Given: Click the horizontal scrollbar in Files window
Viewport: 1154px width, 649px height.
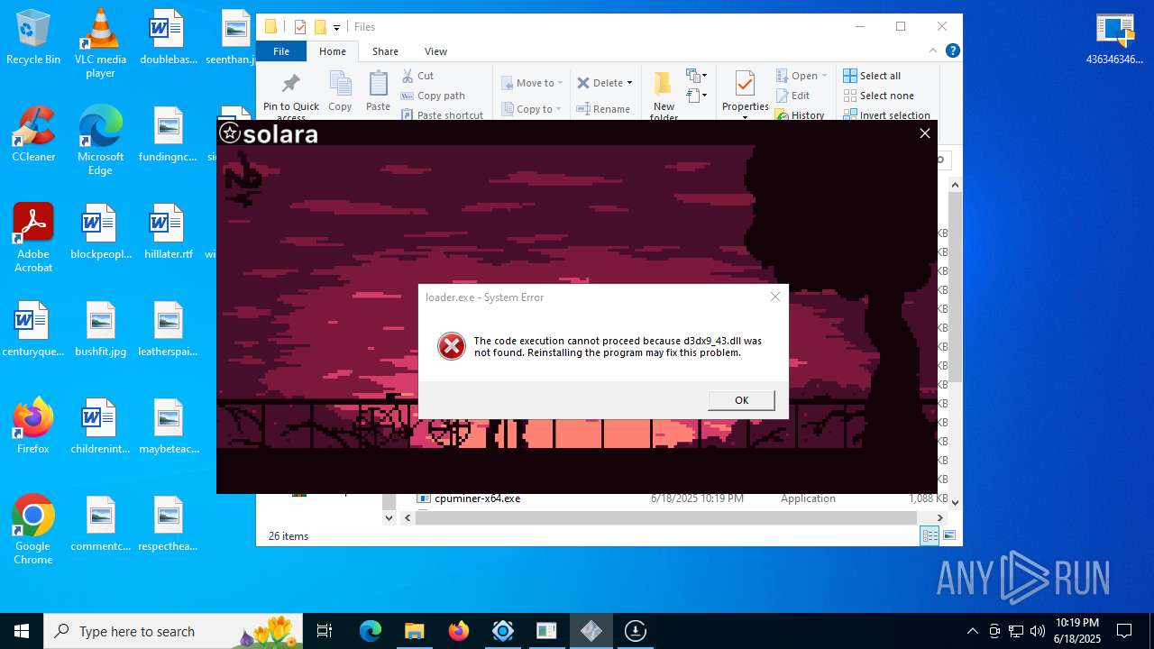Looking at the screenshot, I should (666, 517).
